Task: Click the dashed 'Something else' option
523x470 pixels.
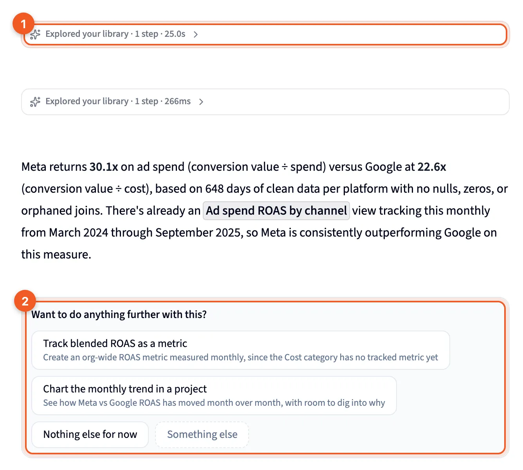Action: [202, 434]
